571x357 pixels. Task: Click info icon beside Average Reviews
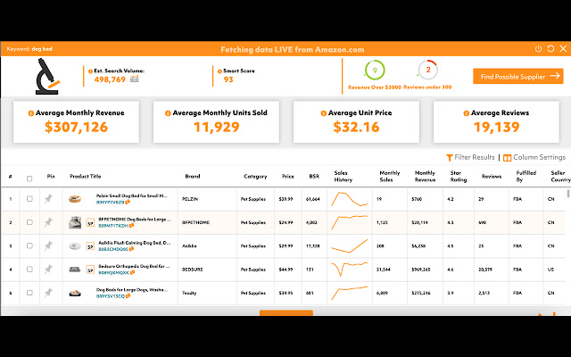[x=466, y=113]
